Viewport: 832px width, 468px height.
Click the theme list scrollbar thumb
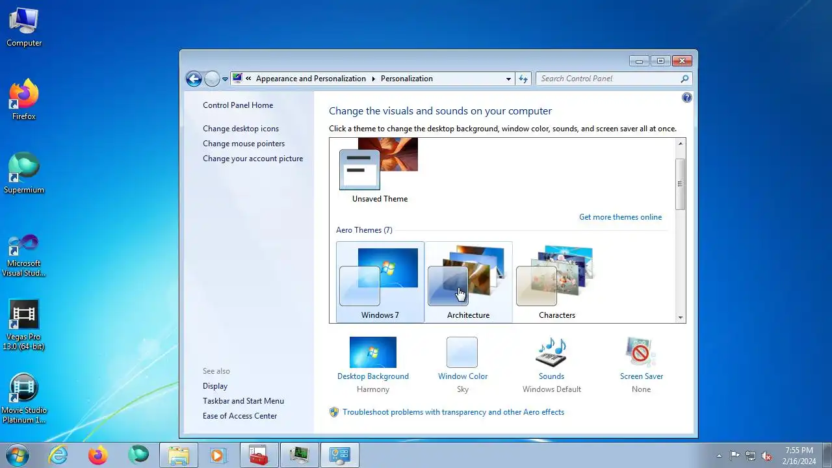click(x=681, y=184)
